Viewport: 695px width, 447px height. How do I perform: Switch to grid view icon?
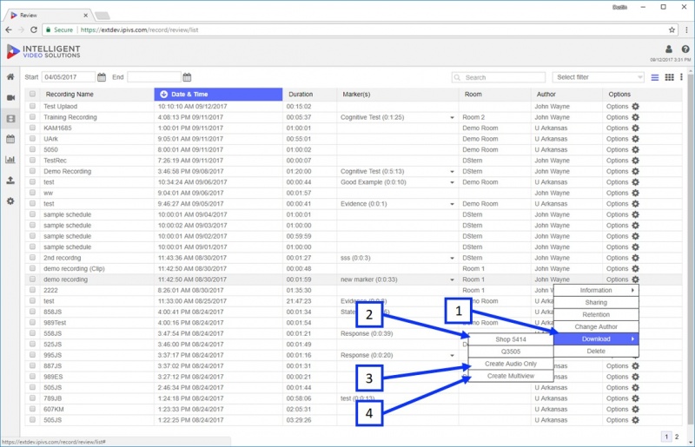(669, 77)
